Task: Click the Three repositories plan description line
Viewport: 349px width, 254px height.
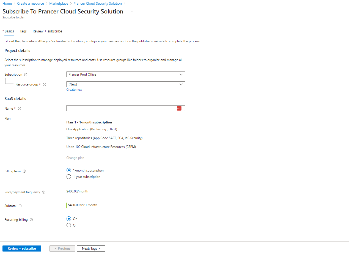Action: tap(105, 138)
